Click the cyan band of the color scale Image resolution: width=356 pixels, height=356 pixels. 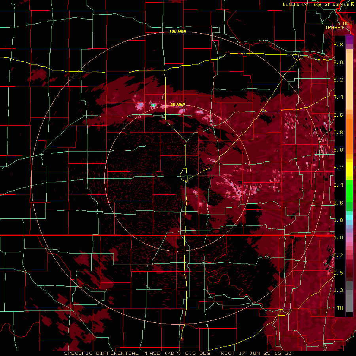click(x=349, y=218)
